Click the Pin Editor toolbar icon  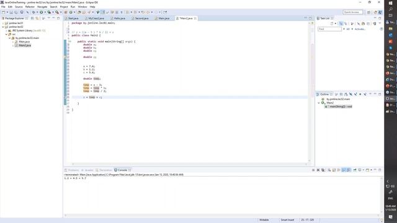(165, 12)
